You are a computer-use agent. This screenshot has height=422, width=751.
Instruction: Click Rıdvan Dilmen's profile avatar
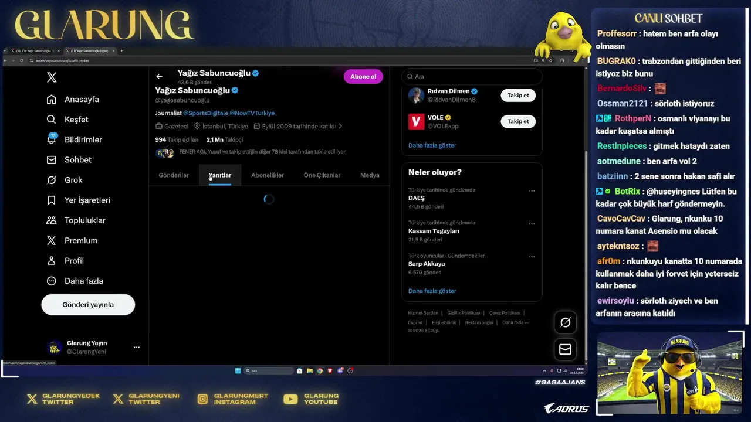pyautogui.click(x=416, y=96)
